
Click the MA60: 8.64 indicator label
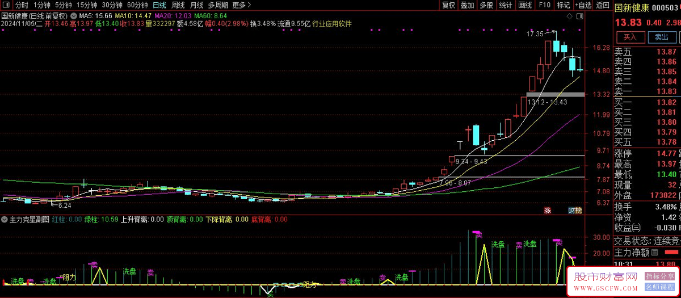coord(211,16)
